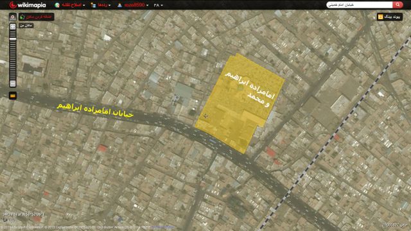Click the zoom out minus button
Image resolution: width=411 pixels, height=231 pixels.
point(13,83)
